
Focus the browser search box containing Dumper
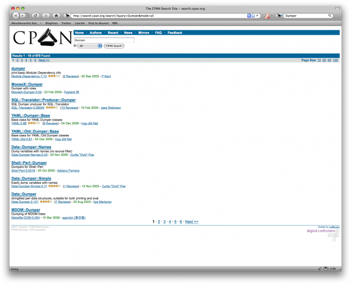[306, 16]
